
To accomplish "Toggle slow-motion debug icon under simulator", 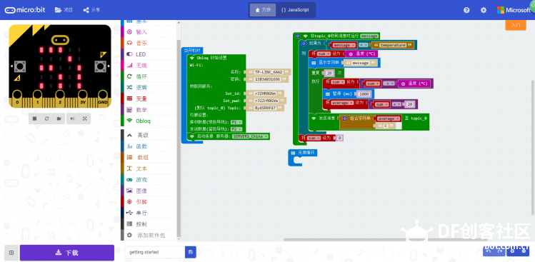I will (59, 119).
